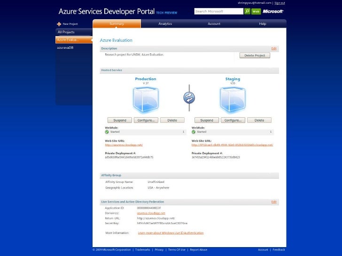The width and height of the screenshot is (342, 256).
Task: Go to the Help tab
Action: 263,23
